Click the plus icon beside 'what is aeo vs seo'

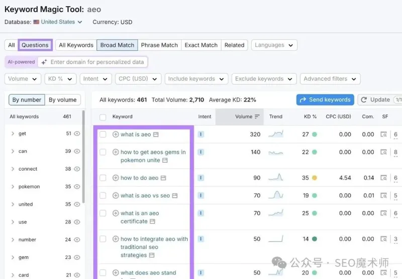(116, 196)
